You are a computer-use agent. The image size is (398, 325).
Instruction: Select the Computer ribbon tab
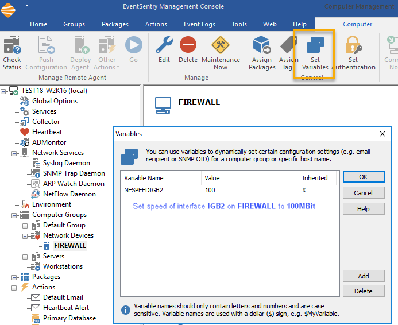(x=357, y=24)
